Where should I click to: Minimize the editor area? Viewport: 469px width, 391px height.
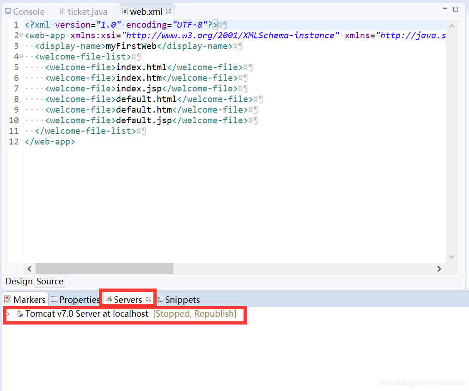pos(445,8)
